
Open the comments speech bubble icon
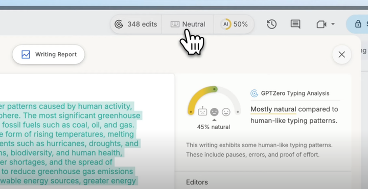click(295, 24)
